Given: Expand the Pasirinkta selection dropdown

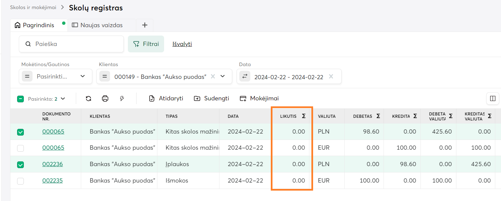Looking at the screenshot, I should click(63, 99).
